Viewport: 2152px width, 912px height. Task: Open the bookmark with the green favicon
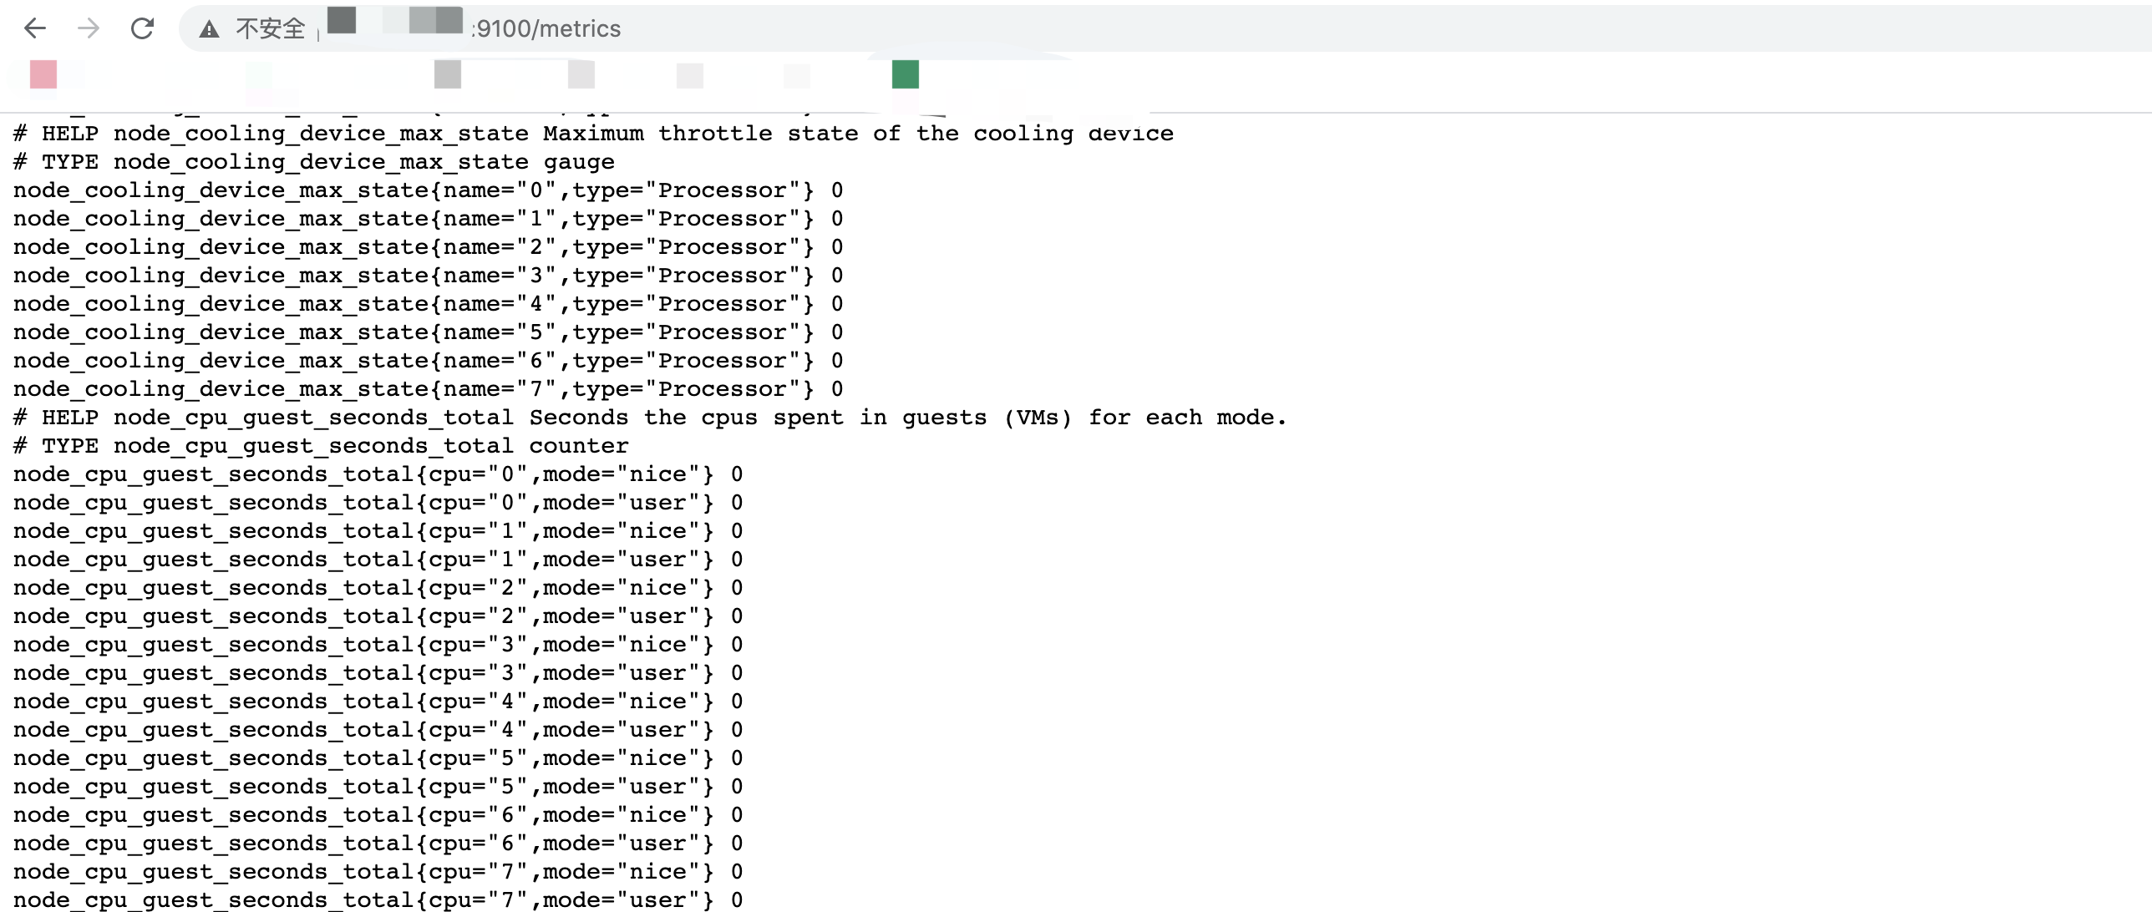[906, 74]
